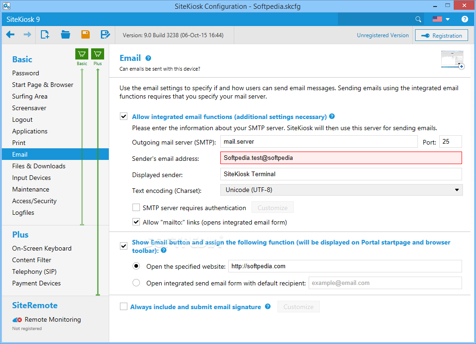Toggle Allow "mailto:" links checkbox
Viewport: 476px width, 344px height.
(x=136, y=222)
